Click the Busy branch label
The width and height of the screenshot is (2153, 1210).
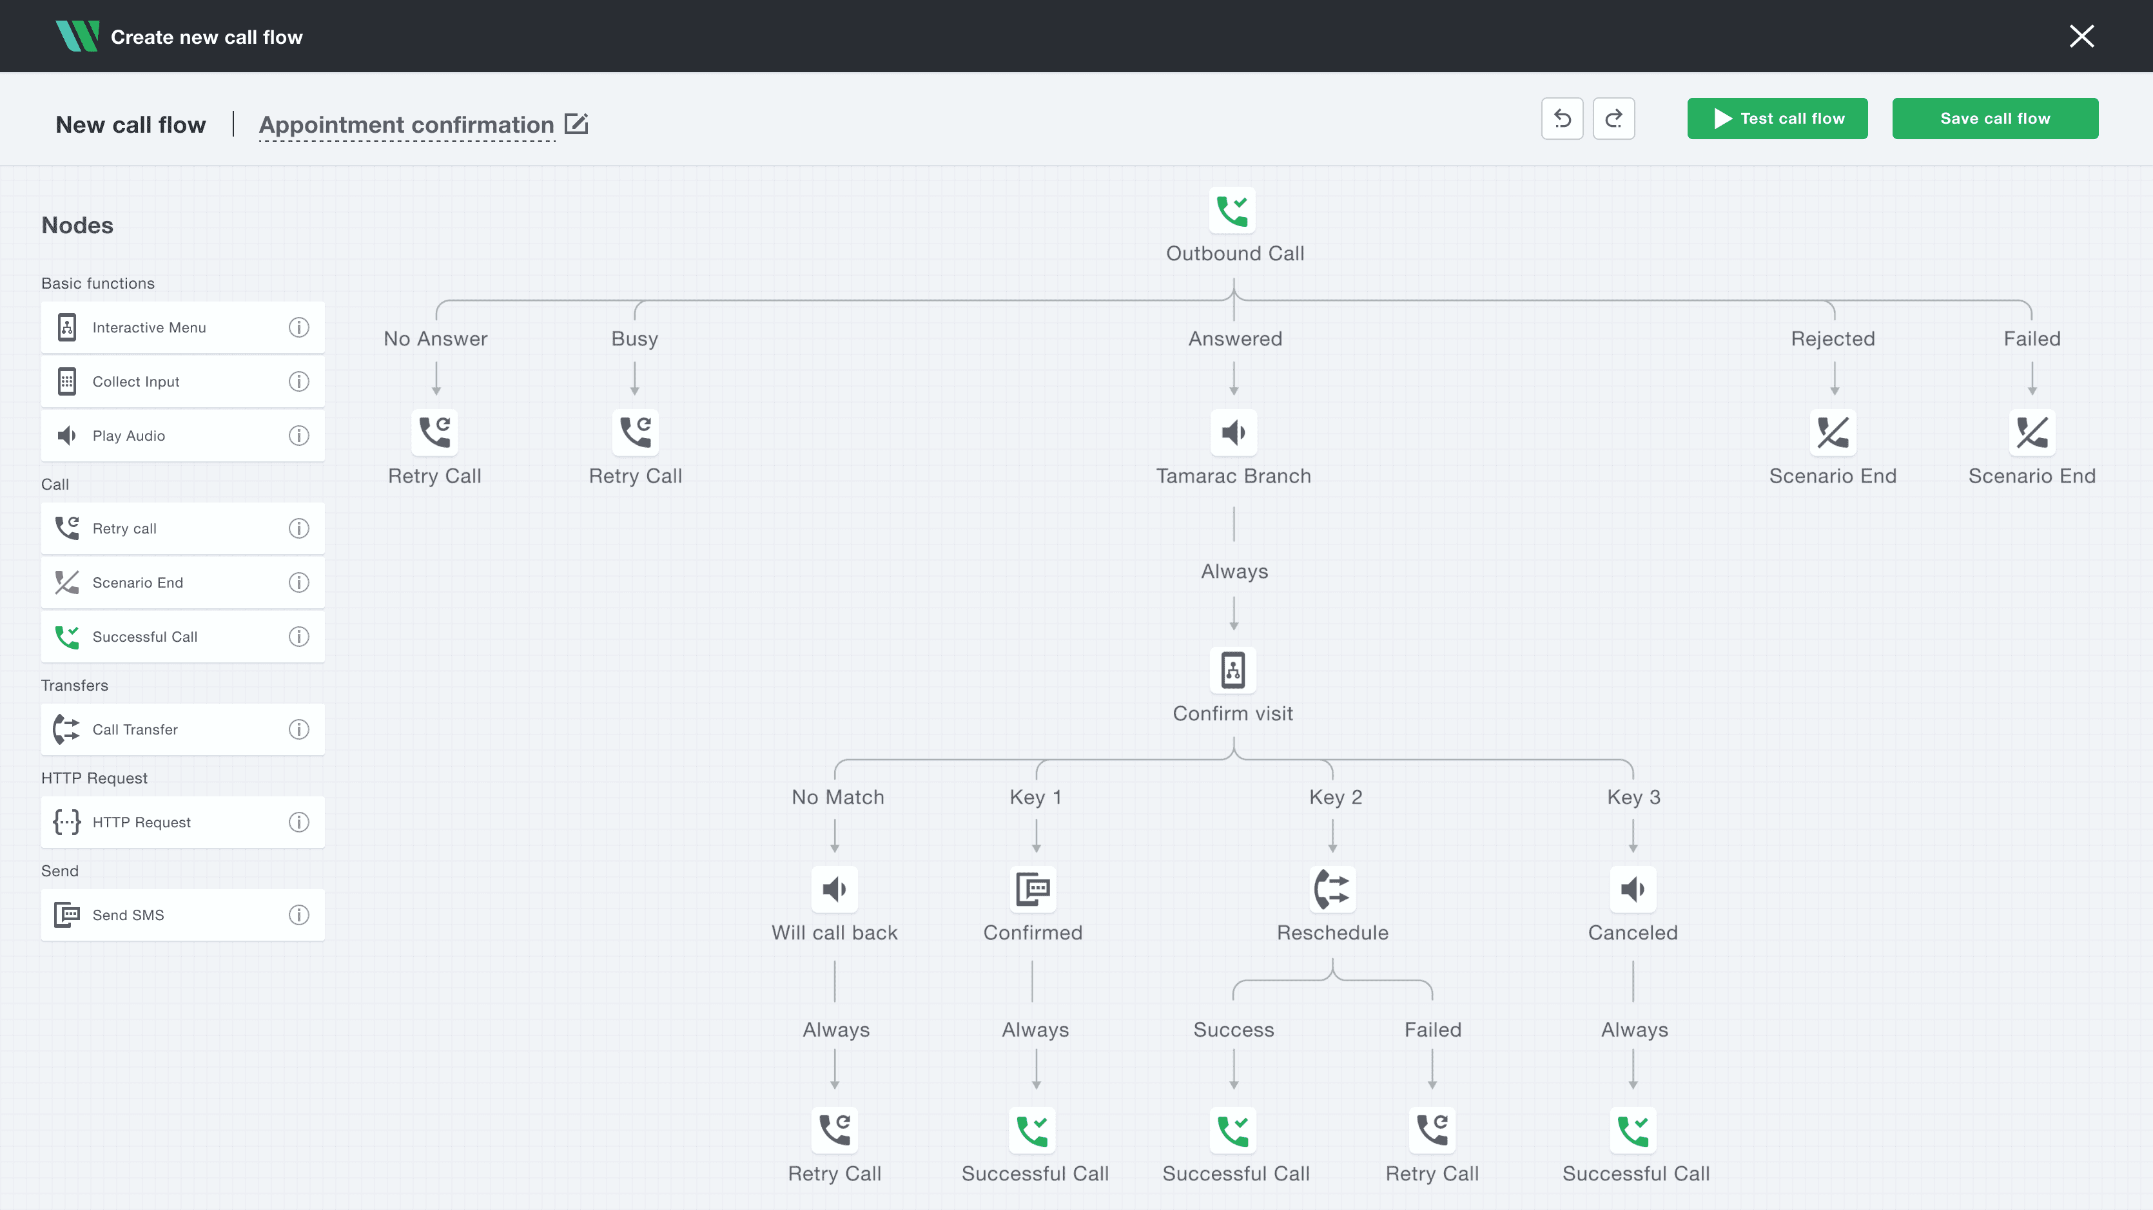(634, 340)
